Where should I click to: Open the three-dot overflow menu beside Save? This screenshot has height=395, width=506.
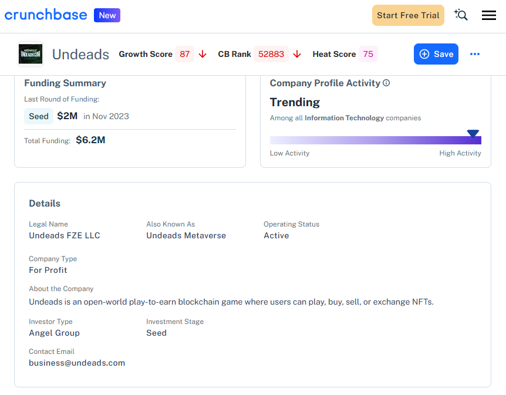click(475, 53)
